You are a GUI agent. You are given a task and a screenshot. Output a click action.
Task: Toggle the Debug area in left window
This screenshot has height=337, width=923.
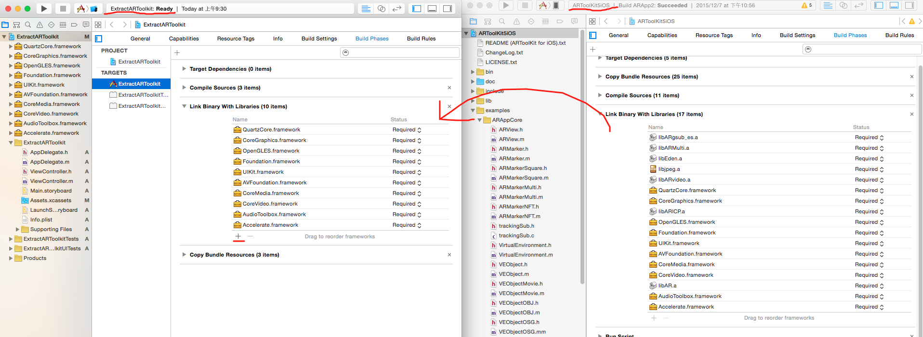[432, 9]
